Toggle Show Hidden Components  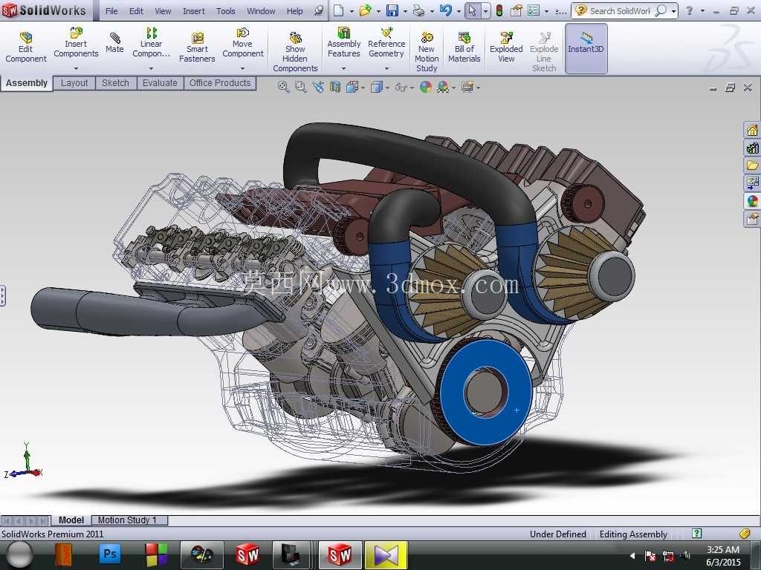click(x=295, y=53)
